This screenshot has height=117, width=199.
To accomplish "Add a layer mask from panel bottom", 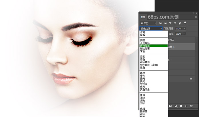I will [x=170, y=106].
